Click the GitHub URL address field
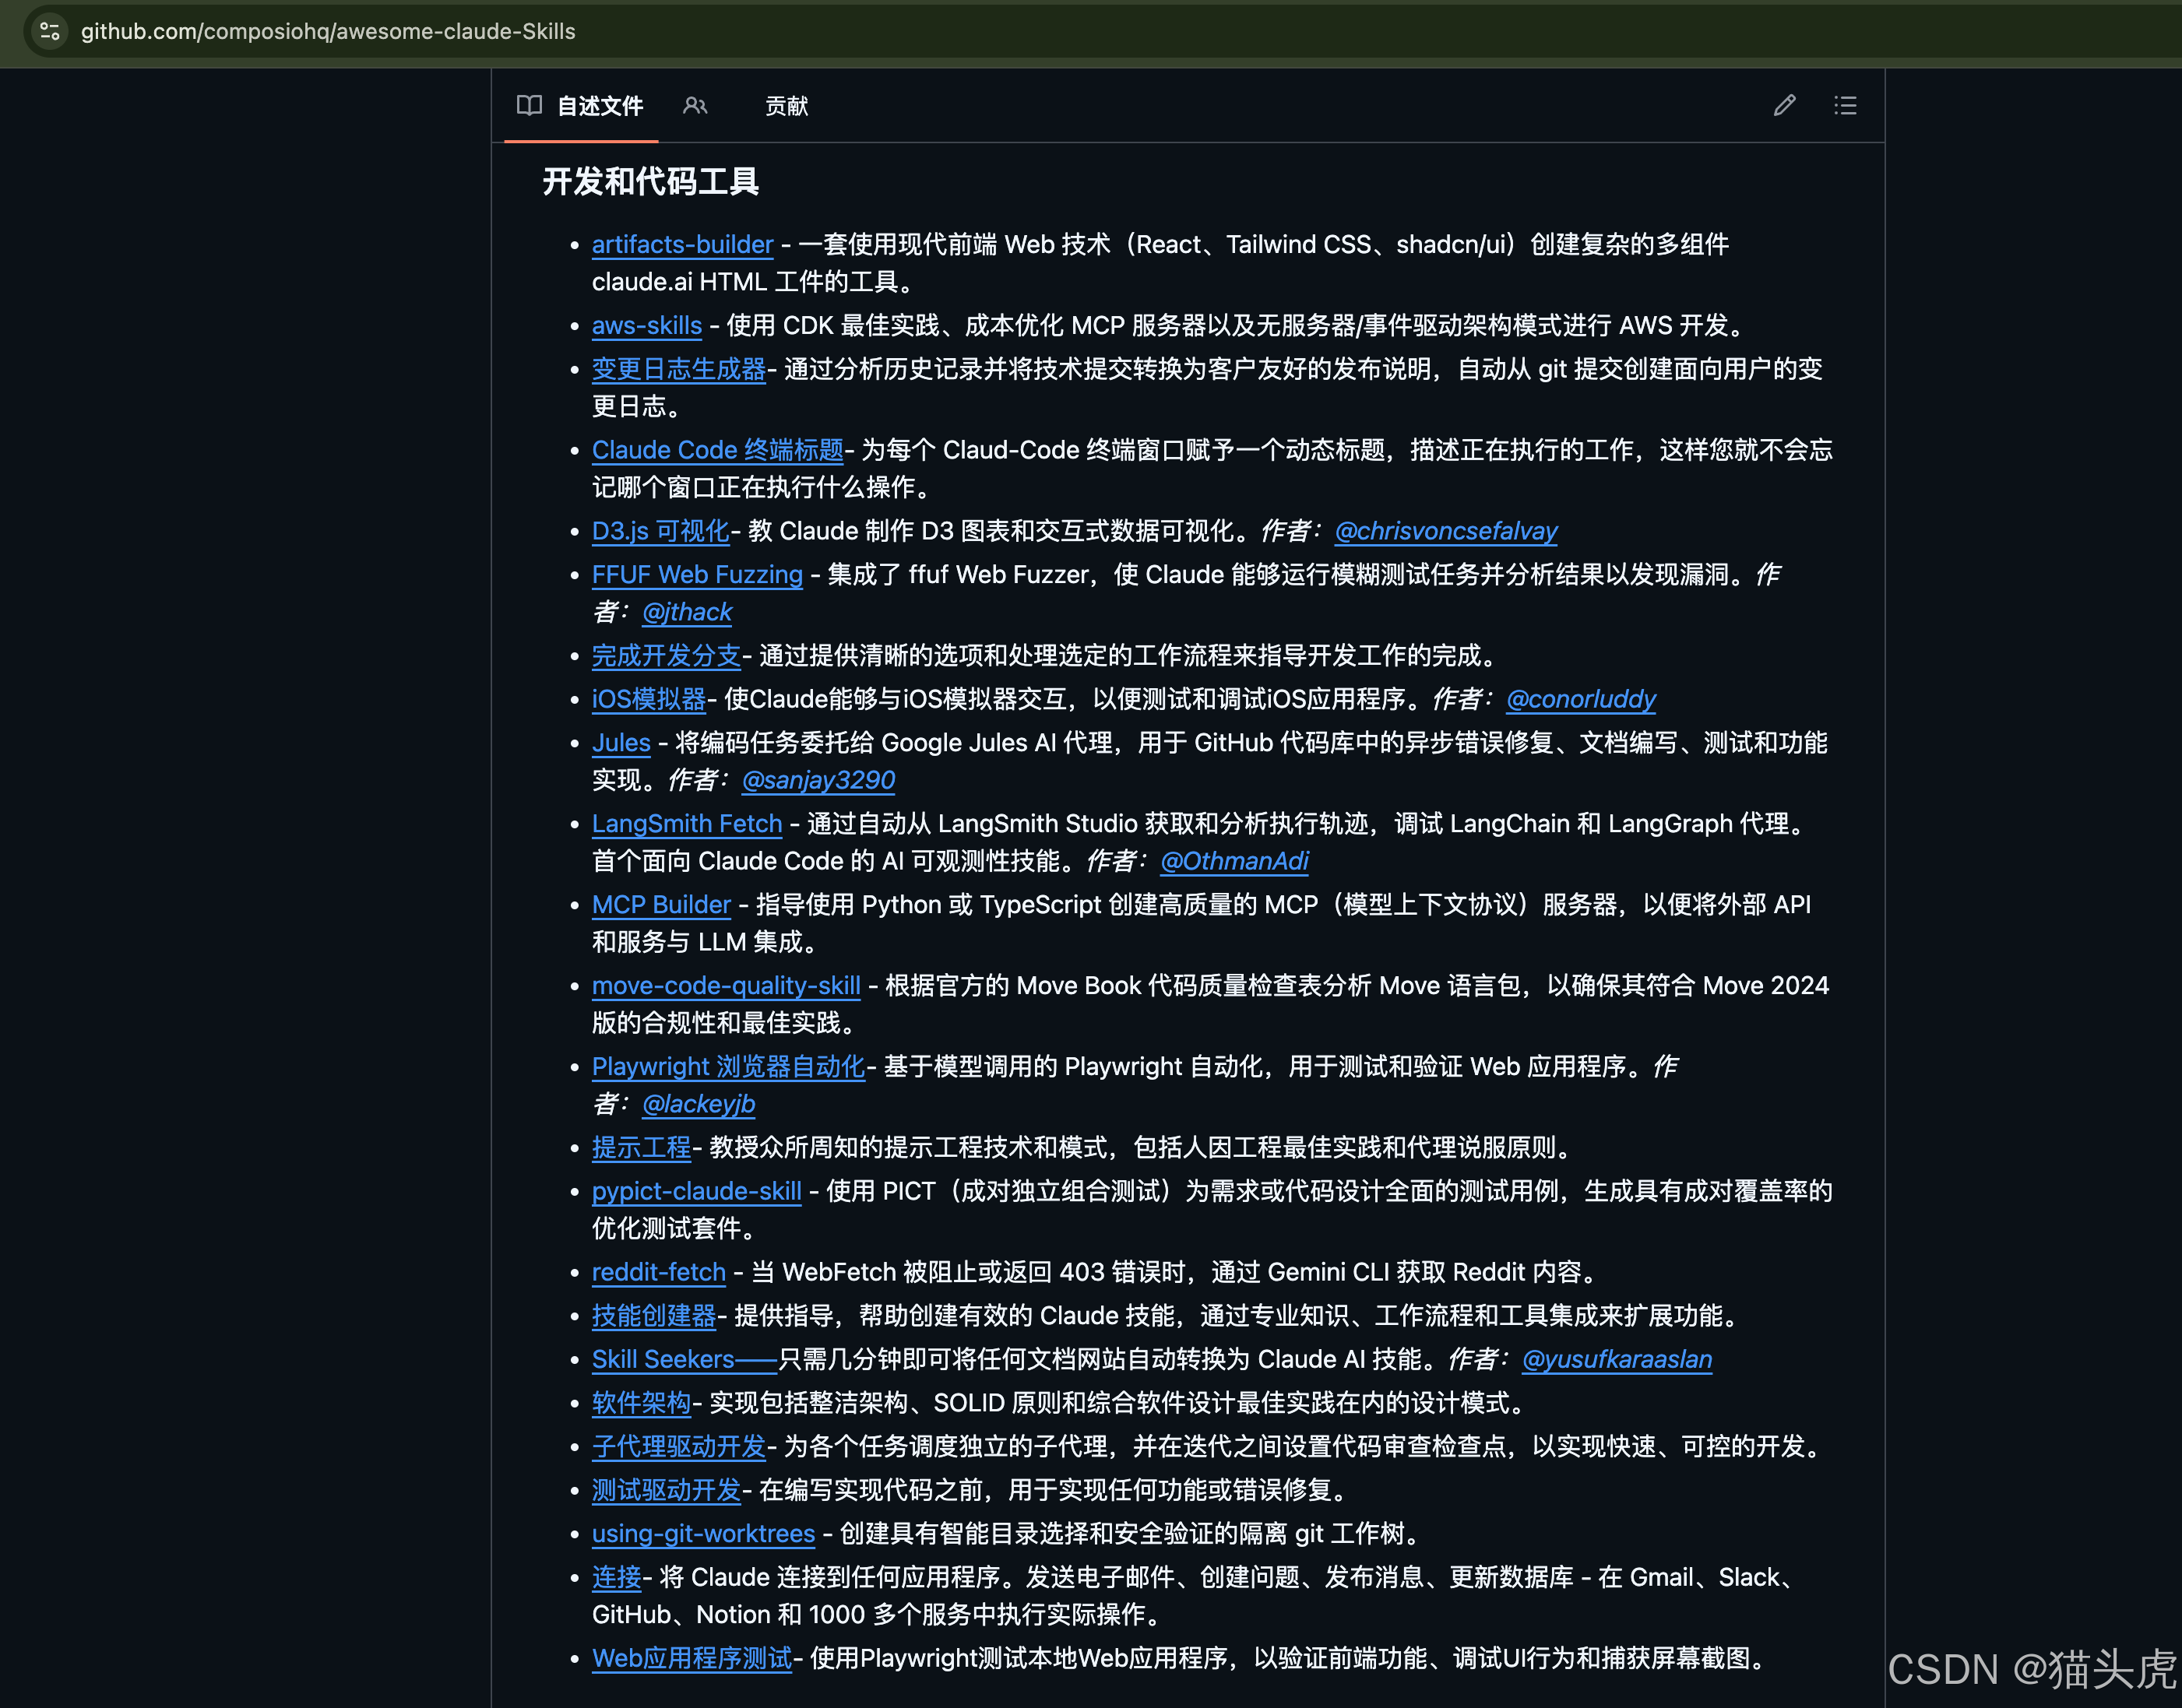The height and width of the screenshot is (1708, 2182). tap(328, 31)
